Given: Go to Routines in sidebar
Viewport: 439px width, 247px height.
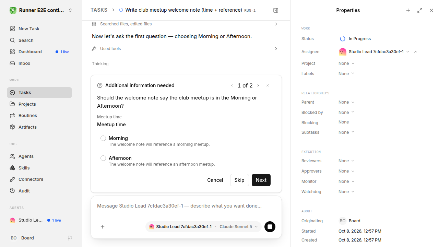Looking at the screenshot, I should (39, 116).
